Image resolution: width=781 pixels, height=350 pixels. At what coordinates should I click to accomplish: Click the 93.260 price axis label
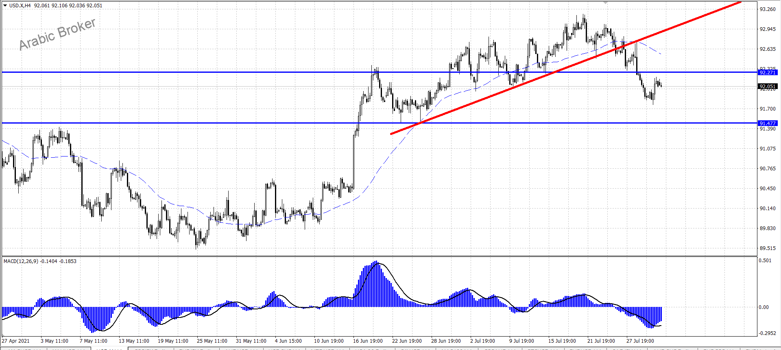[x=768, y=9]
